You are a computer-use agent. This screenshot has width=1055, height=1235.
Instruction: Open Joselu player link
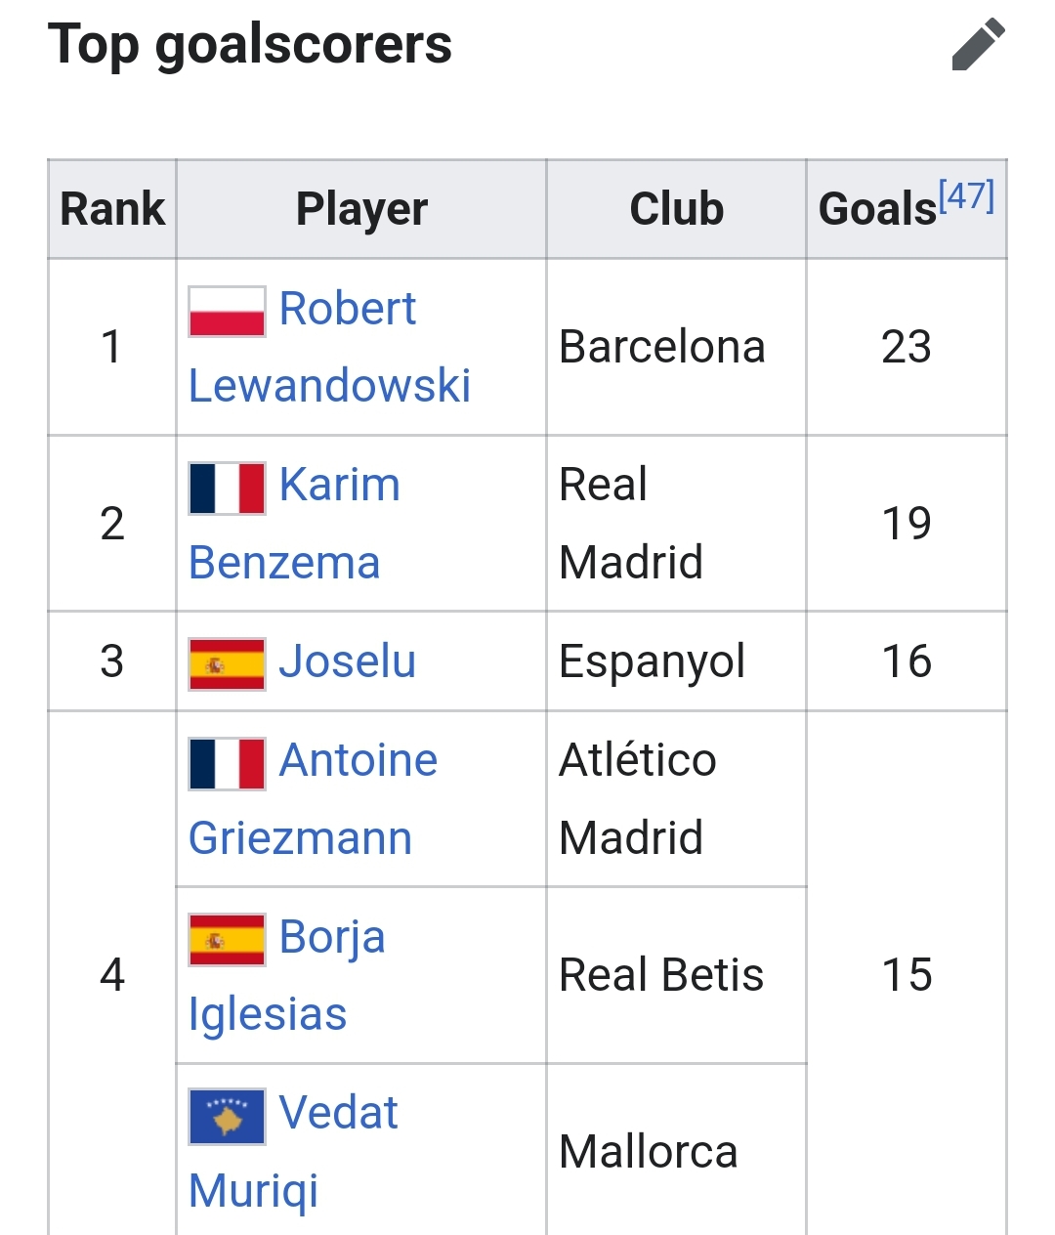pos(347,661)
